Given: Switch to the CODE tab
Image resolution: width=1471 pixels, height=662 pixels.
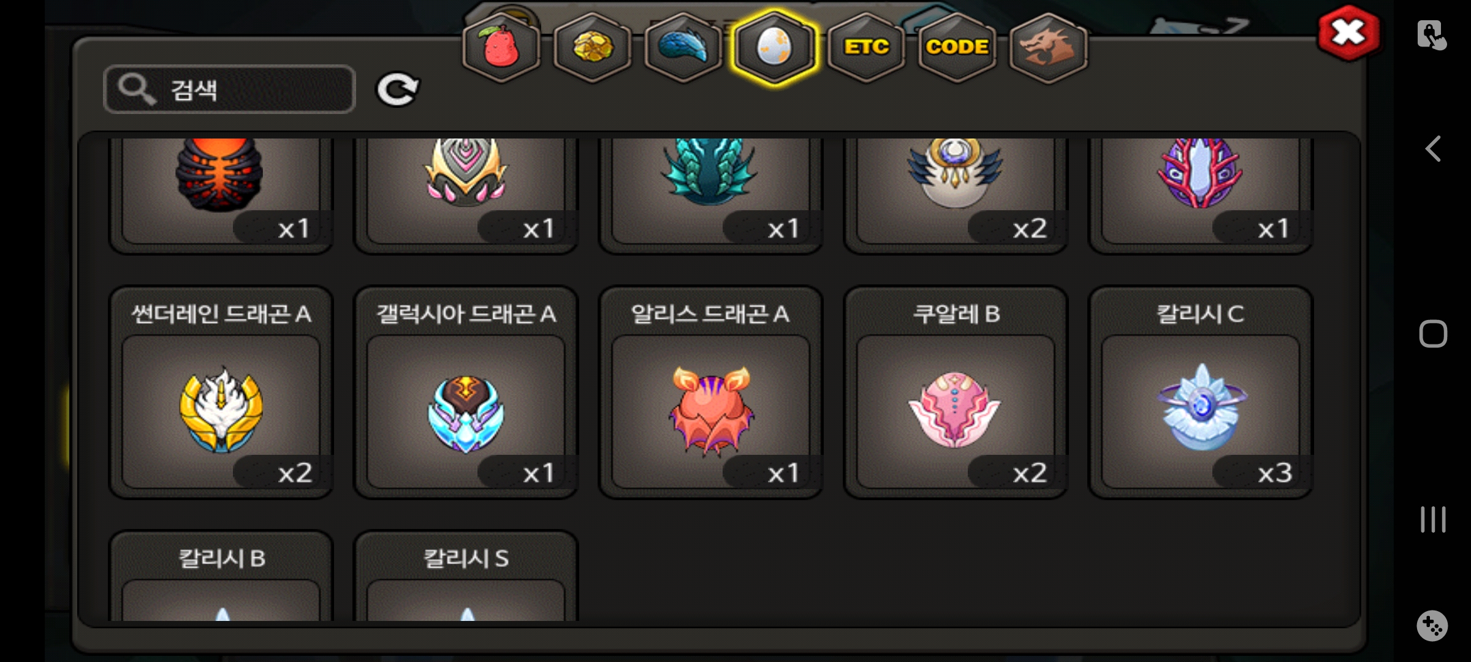Looking at the screenshot, I should [x=957, y=47].
